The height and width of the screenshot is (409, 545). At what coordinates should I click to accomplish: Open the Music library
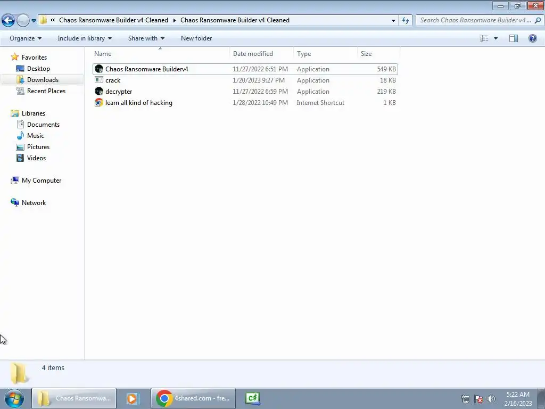(x=36, y=136)
